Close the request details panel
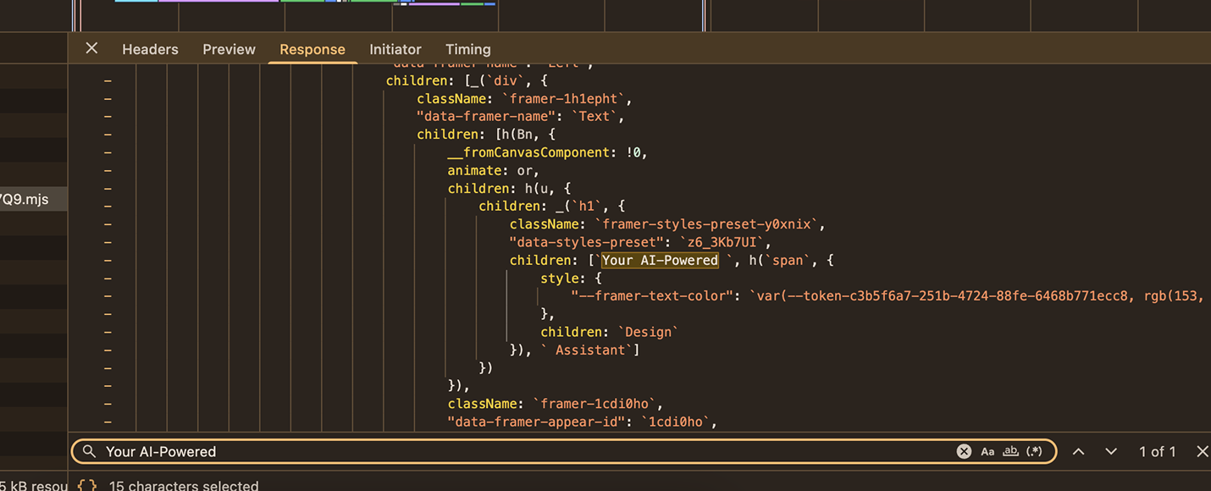The width and height of the screenshot is (1211, 491). pos(91,48)
